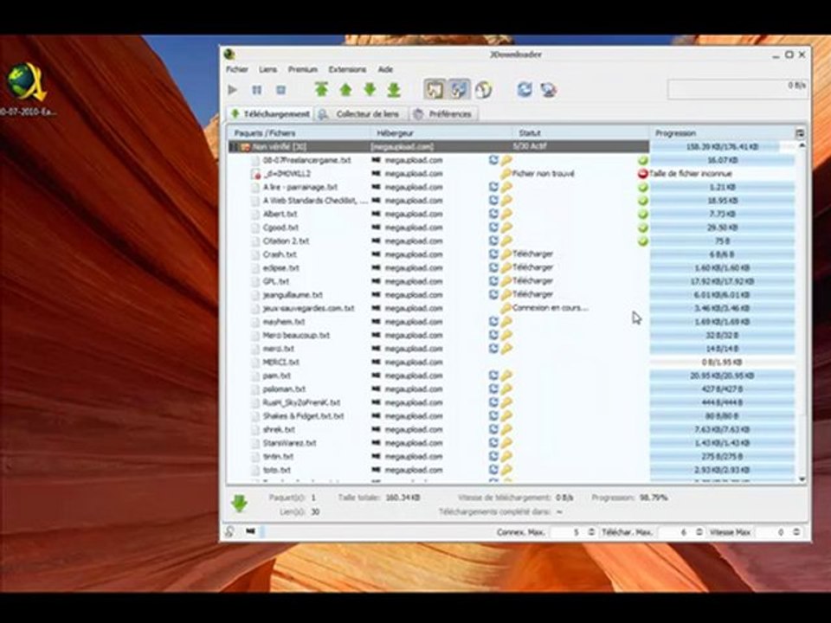
Task: Click the Vitesse Max value field
Action: coord(774,532)
